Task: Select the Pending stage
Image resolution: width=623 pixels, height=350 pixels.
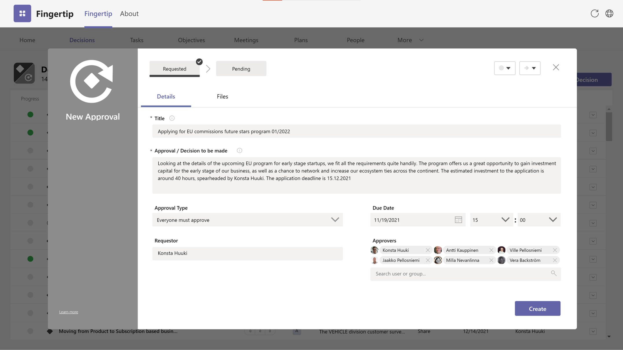Action: click(x=241, y=69)
